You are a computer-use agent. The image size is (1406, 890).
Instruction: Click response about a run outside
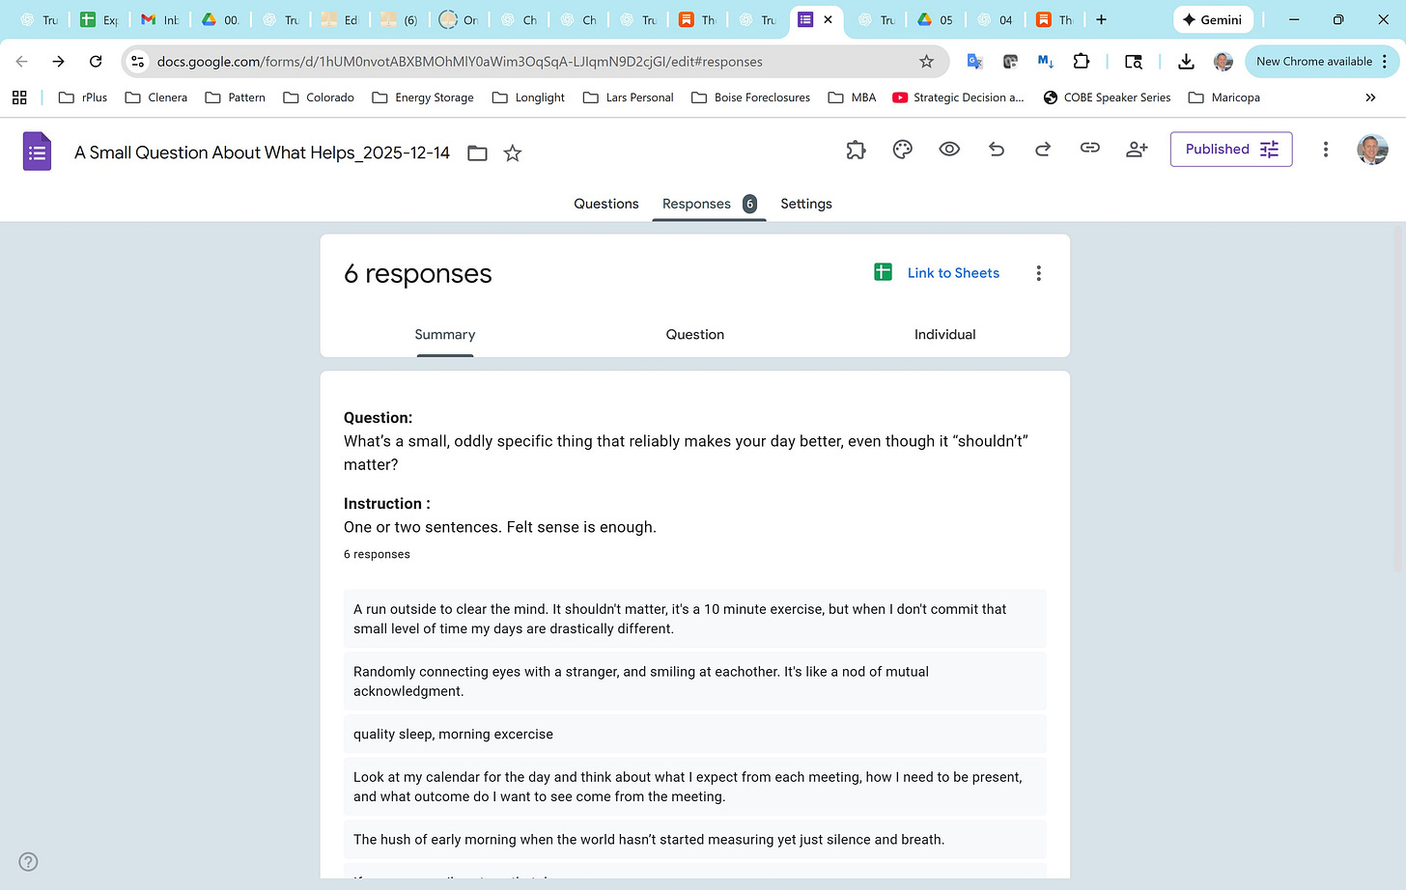695,619
